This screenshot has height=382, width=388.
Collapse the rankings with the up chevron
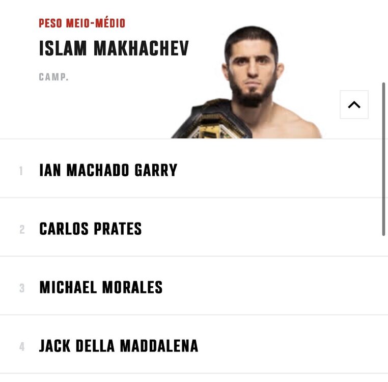pyautogui.click(x=354, y=104)
